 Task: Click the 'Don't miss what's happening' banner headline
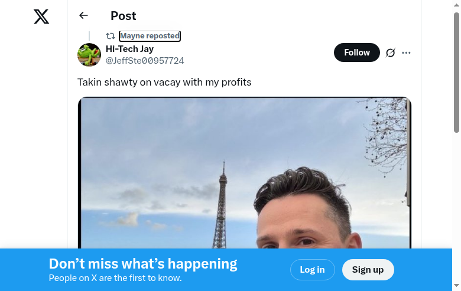[x=143, y=264]
